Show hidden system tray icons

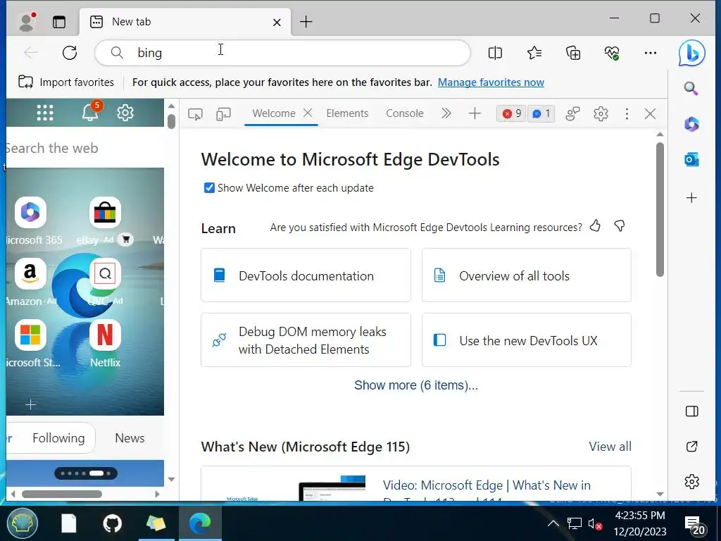pyautogui.click(x=553, y=523)
